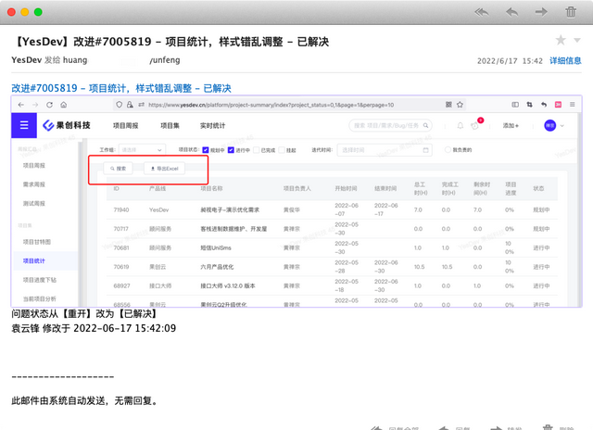593x430 pixels.
Task: Open the 项目周报 top tab
Action: click(125, 125)
